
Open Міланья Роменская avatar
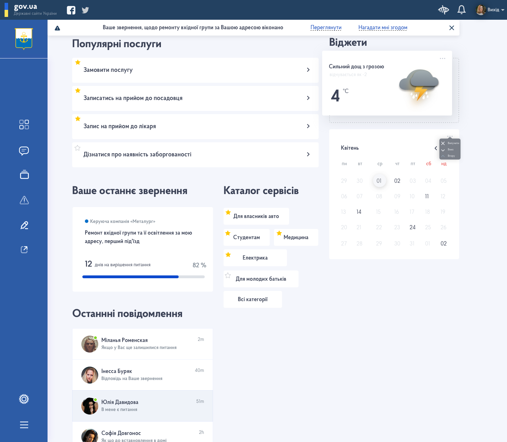(90, 344)
